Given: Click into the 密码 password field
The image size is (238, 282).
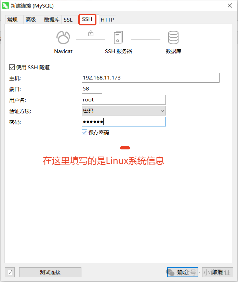Looking at the screenshot, I should (x=124, y=122).
